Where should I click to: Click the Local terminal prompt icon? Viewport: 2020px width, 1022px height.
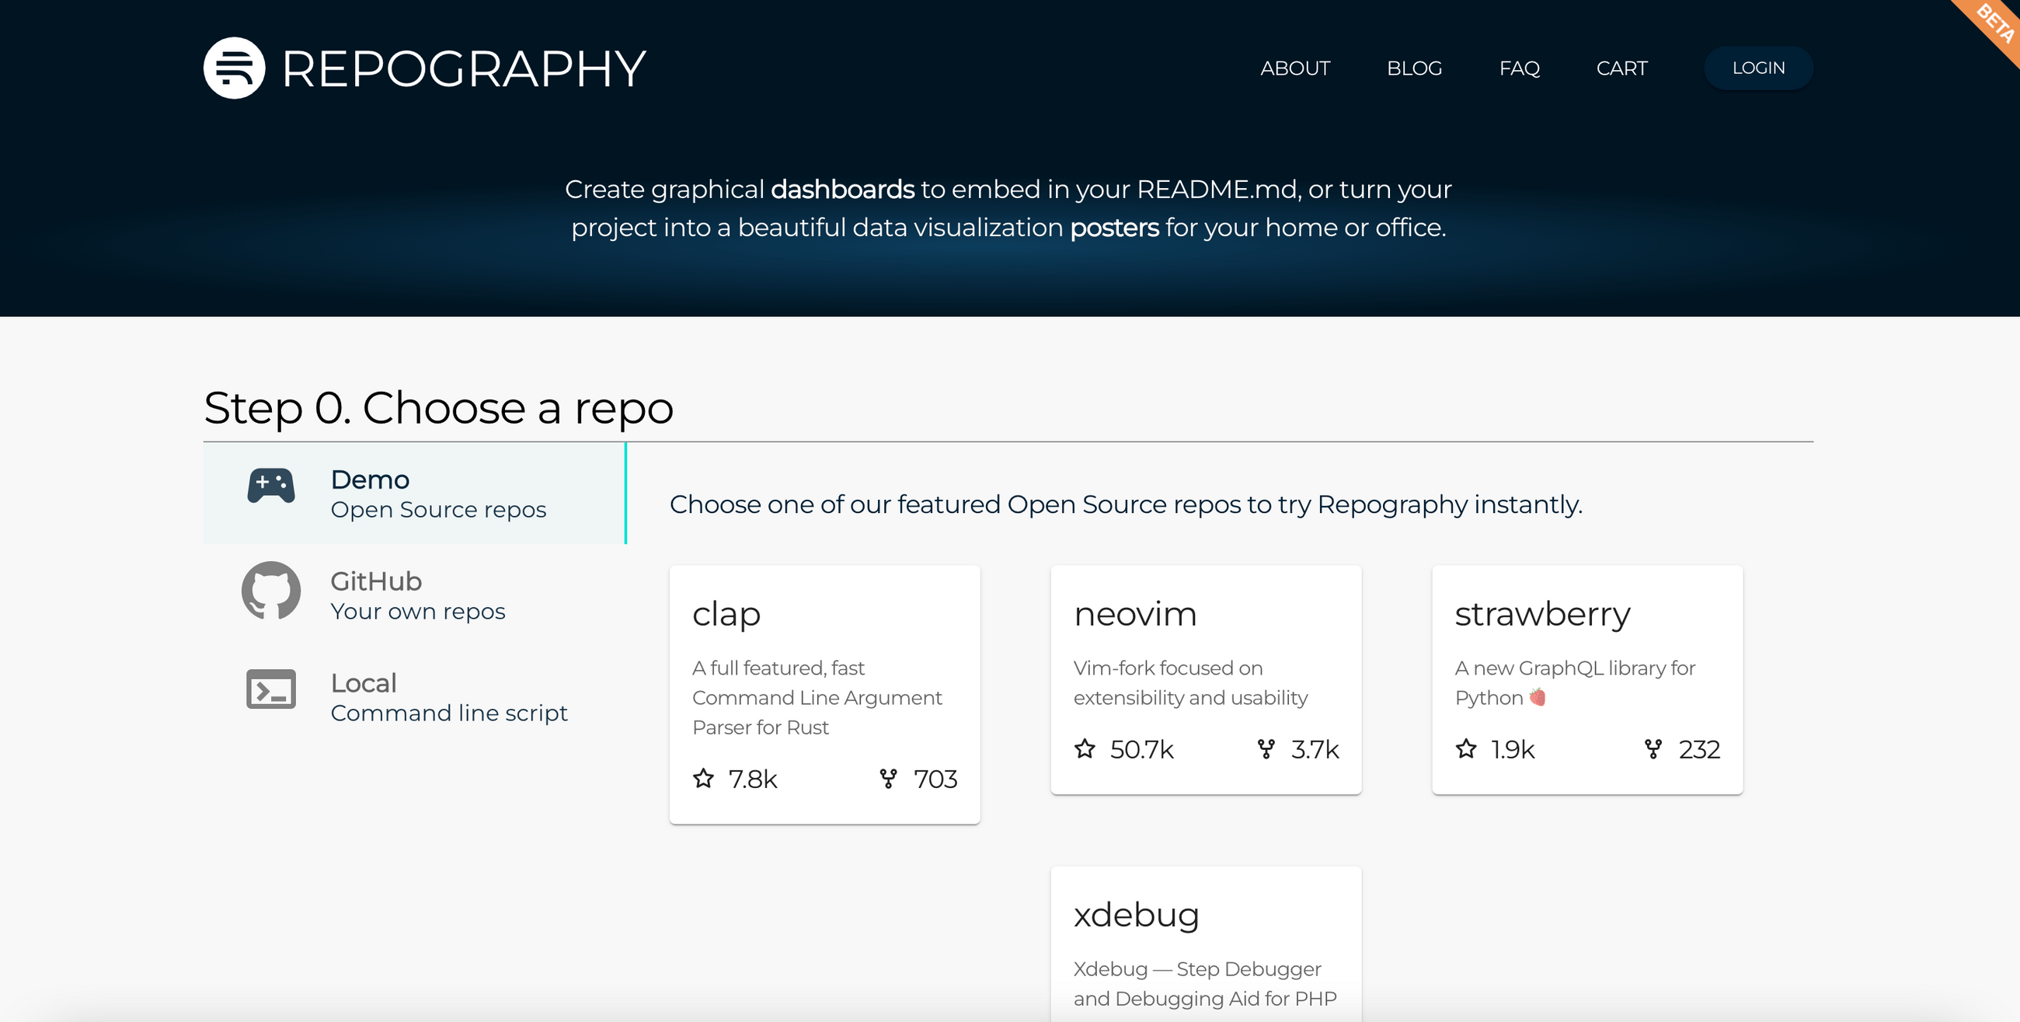click(x=271, y=689)
